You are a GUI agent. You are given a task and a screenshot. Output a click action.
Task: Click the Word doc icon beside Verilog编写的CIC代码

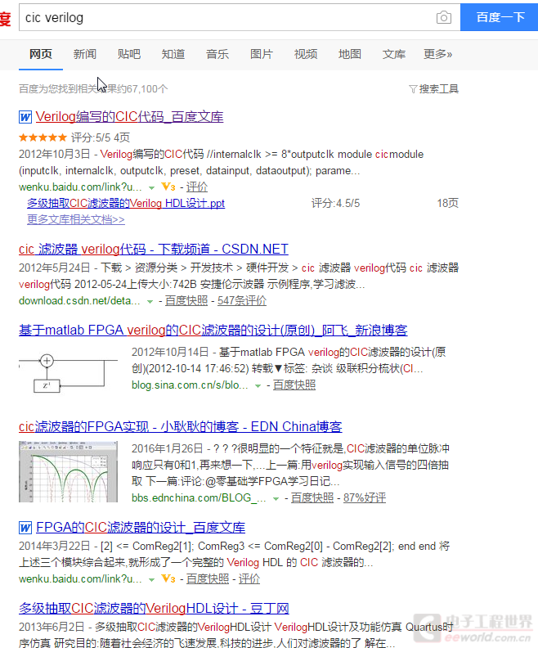tap(25, 117)
